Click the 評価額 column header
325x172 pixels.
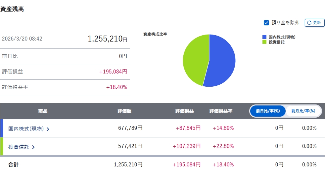pos(124,111)
